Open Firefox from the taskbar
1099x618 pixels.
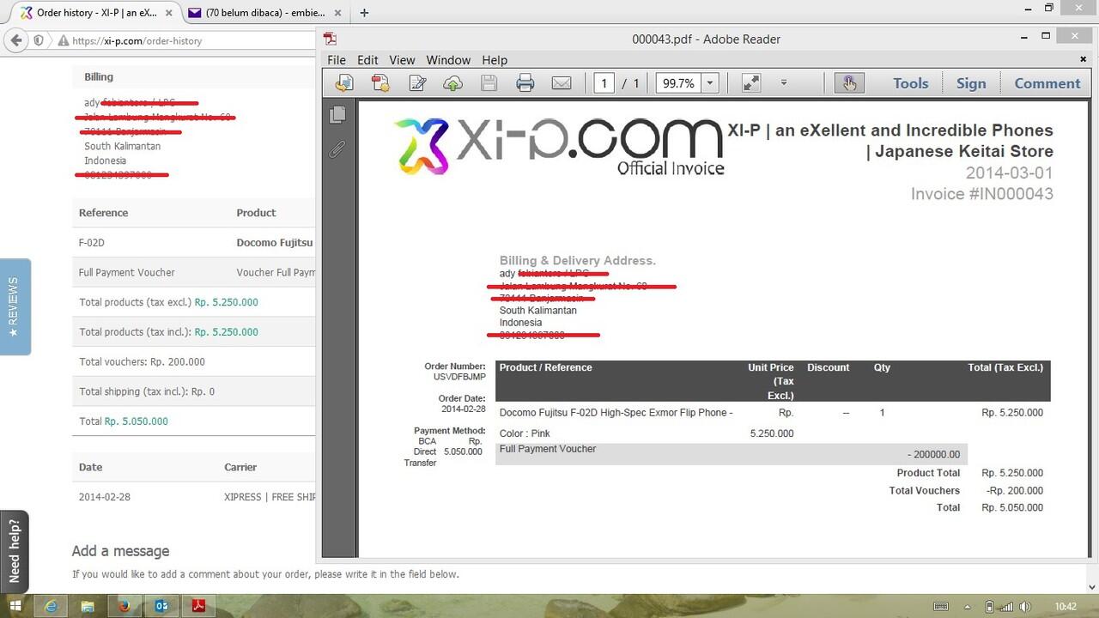click(124, 606)
